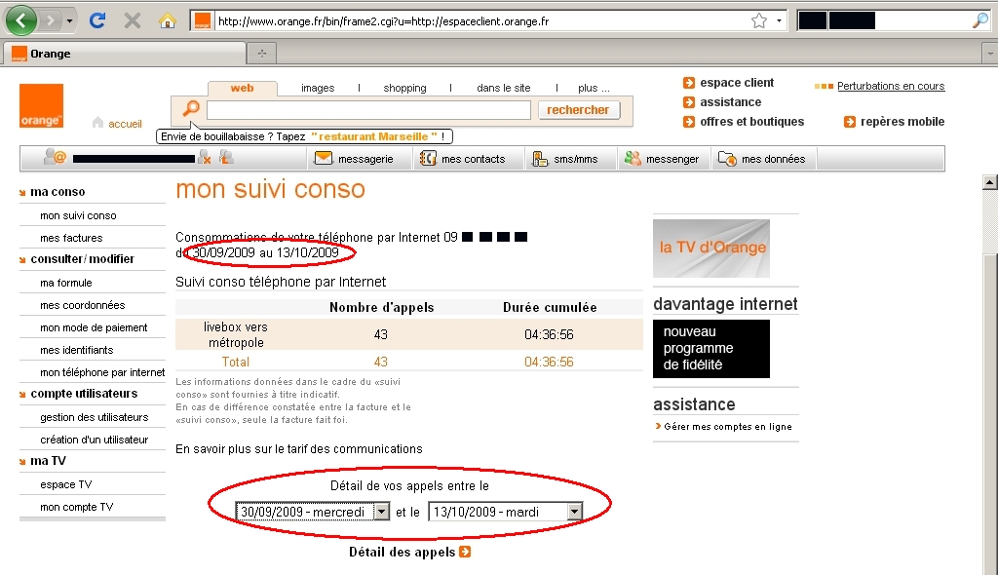Image resolution: width=998 pixels, height=575 pixels.
Task: Open mes coordonnées sidebar item
Action: [83, 305]
